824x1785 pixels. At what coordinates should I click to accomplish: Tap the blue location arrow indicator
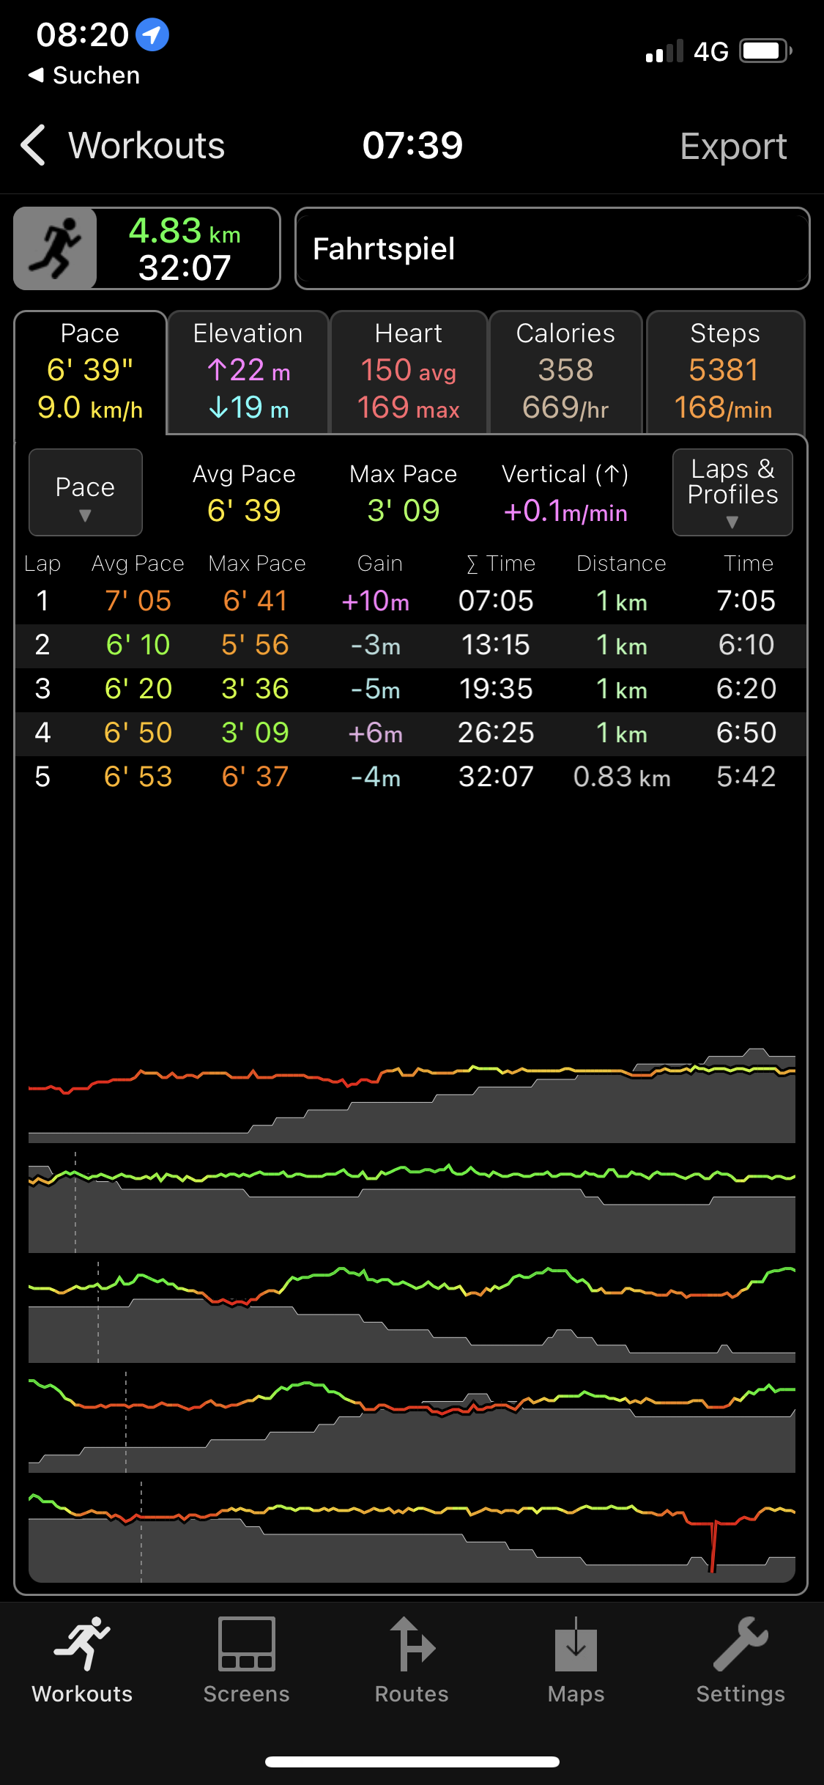point(152,34)
